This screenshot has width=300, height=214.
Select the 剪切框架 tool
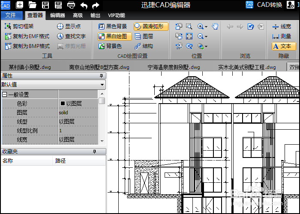pos(19,27)
